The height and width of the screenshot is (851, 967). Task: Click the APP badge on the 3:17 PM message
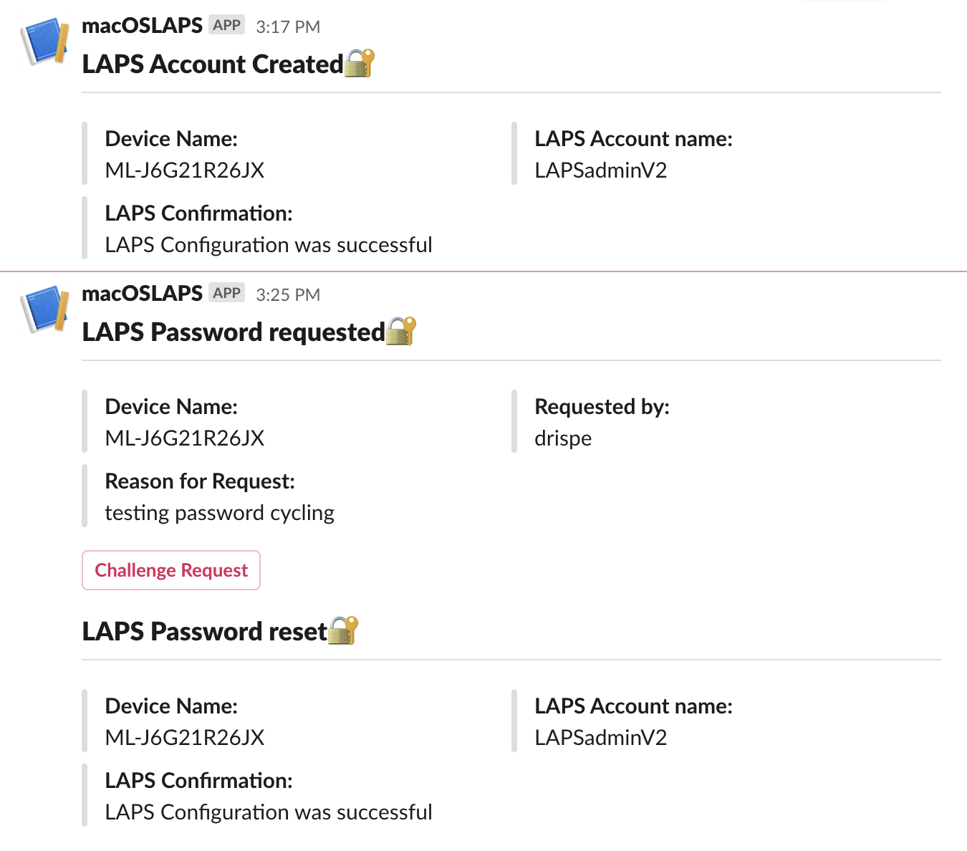(x=227, y=25)
